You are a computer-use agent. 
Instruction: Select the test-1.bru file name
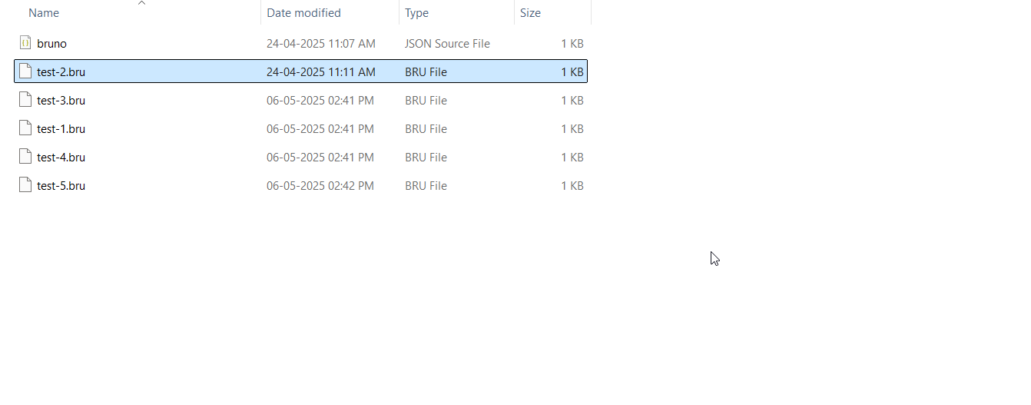click(x=61, y=129)
